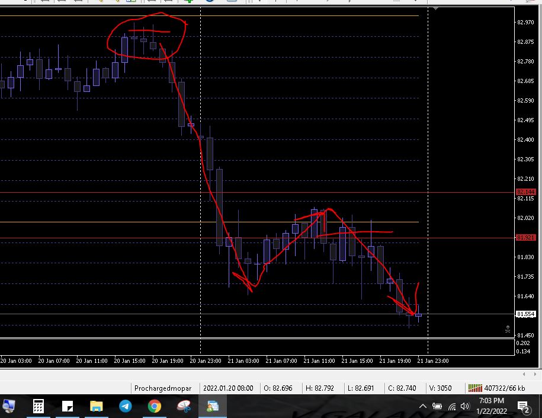Click 82.305 on the price scale

click(x=525, y=159)
